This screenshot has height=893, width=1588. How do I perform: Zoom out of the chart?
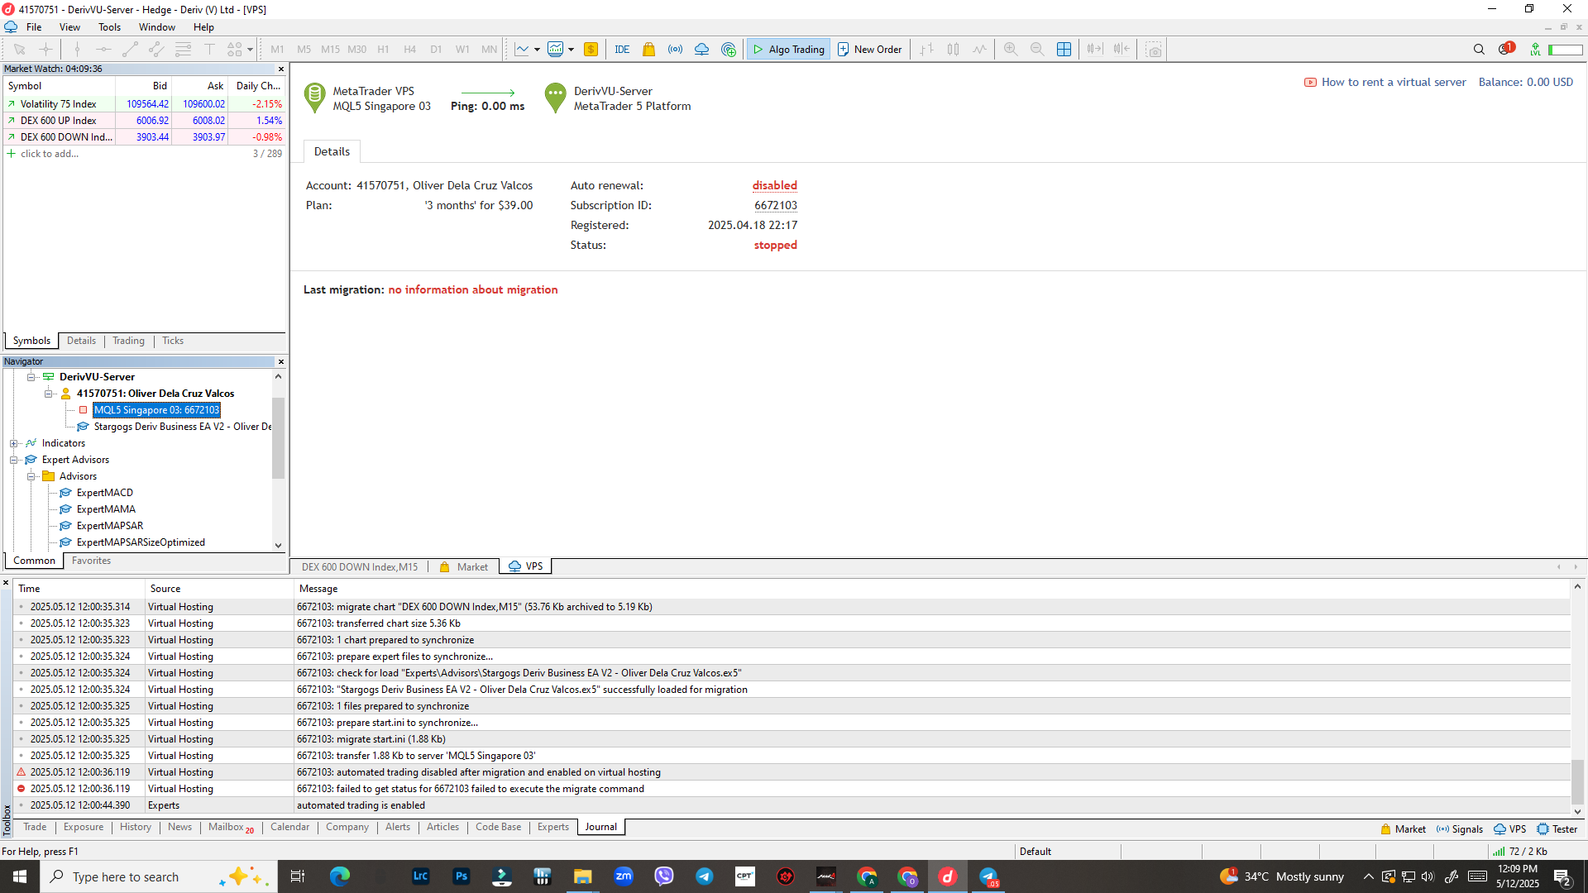1037,50
